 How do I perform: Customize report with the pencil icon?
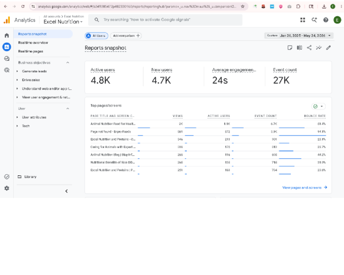[x=328, y=48]
